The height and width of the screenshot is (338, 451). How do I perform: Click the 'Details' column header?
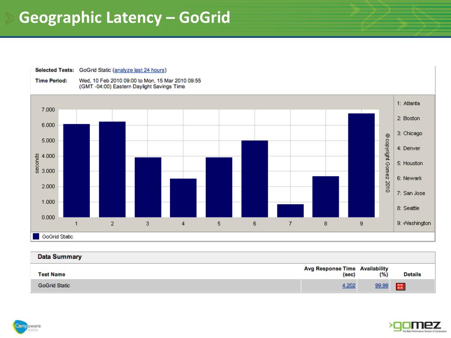click(x=412, y=275)
